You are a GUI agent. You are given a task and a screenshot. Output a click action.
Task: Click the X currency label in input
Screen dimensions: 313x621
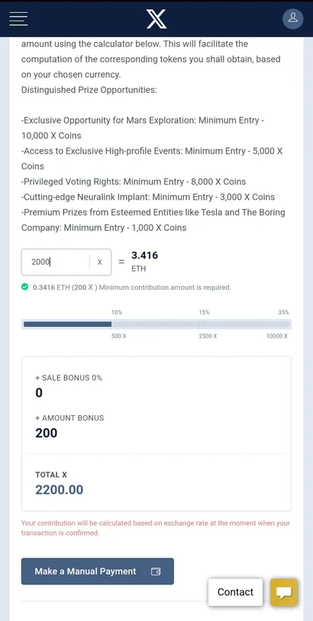(x=100, y=262)
